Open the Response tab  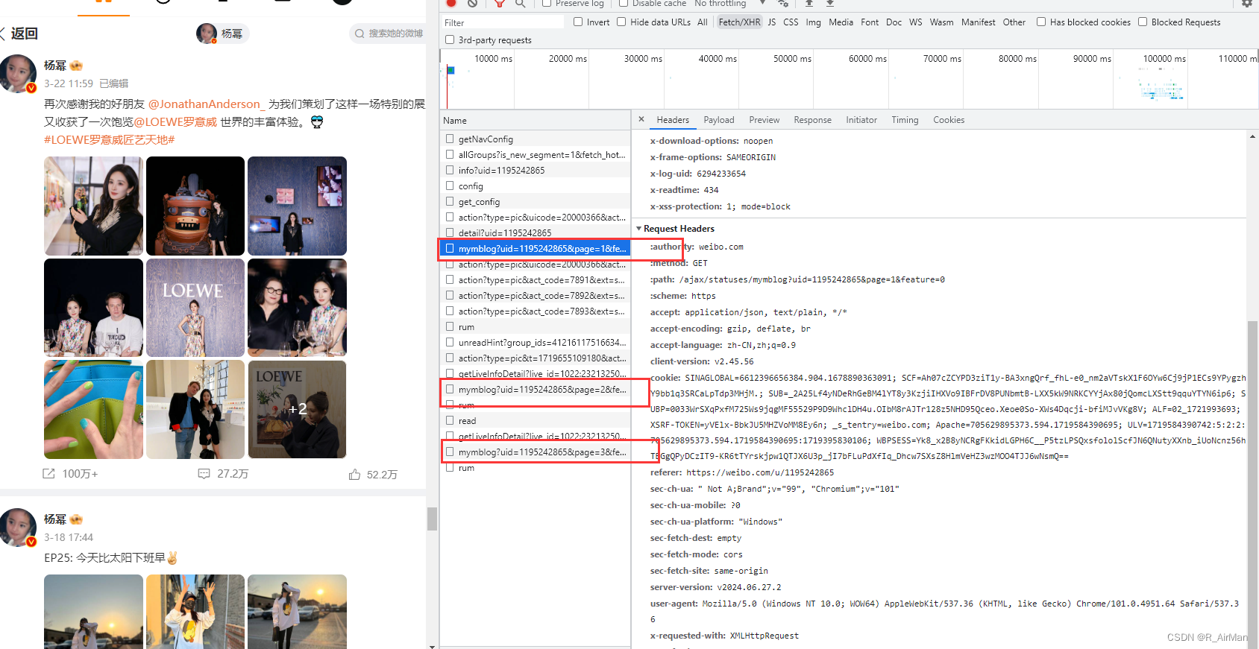coord(812,120)
